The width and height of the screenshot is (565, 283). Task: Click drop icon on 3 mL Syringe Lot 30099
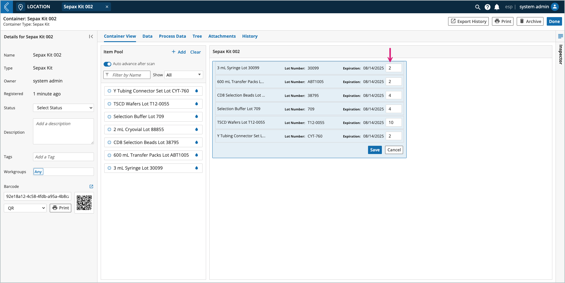pyautogui.click(x=196, y=168)
